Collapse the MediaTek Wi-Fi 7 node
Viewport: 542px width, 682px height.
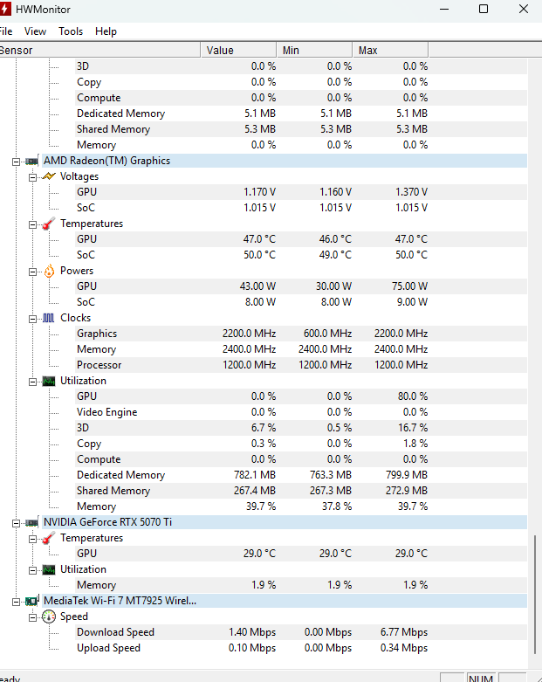tap(16, 602)
